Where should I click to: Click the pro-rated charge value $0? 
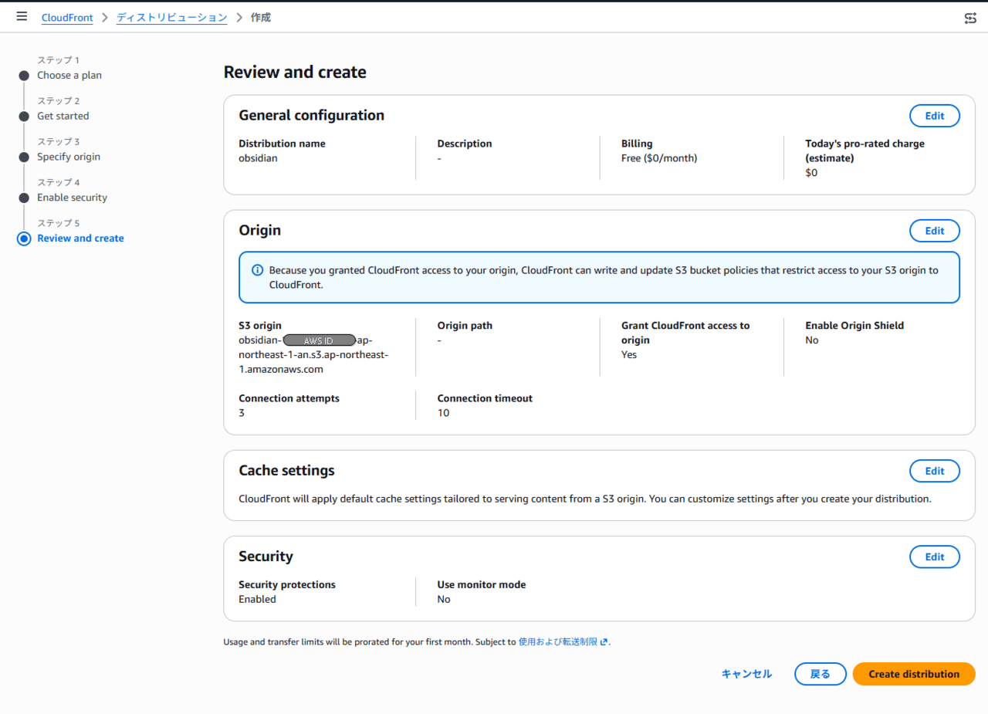pyautogui.click(x=811, y=173)
